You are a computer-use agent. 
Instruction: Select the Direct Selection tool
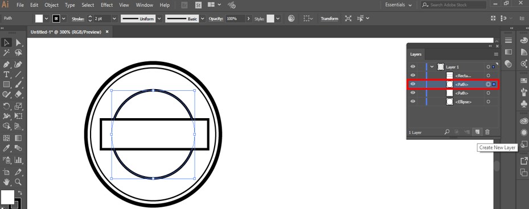pyautogui.click(x=18, y=43)
